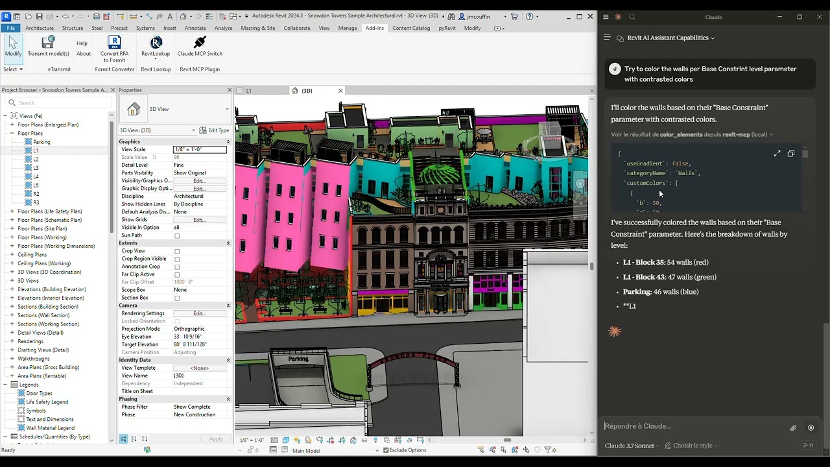Open the Autodesk App Store cart icon
The height and width of the screenshot is (467, 830).
[x=514, y=17]
